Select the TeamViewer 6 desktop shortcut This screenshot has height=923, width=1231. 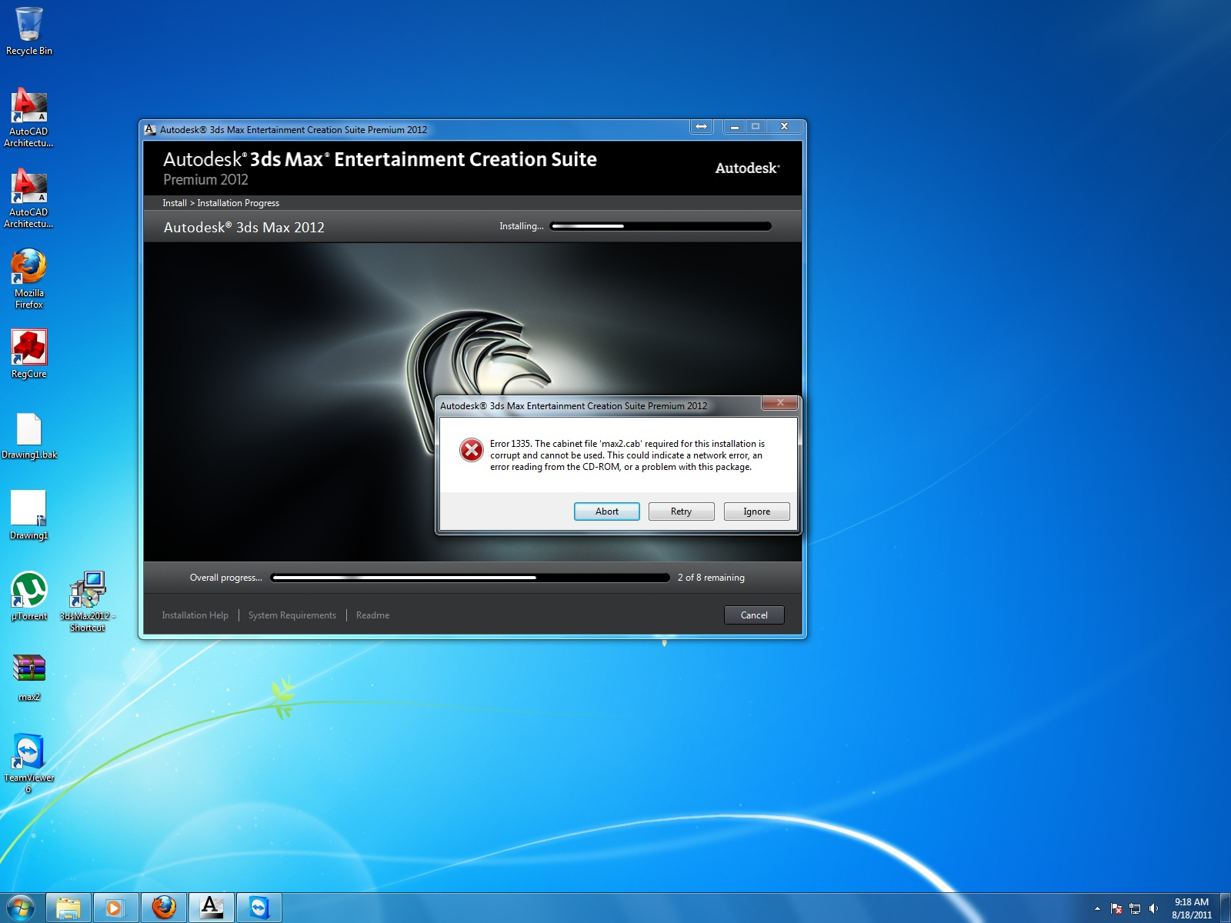coord(29,763)
